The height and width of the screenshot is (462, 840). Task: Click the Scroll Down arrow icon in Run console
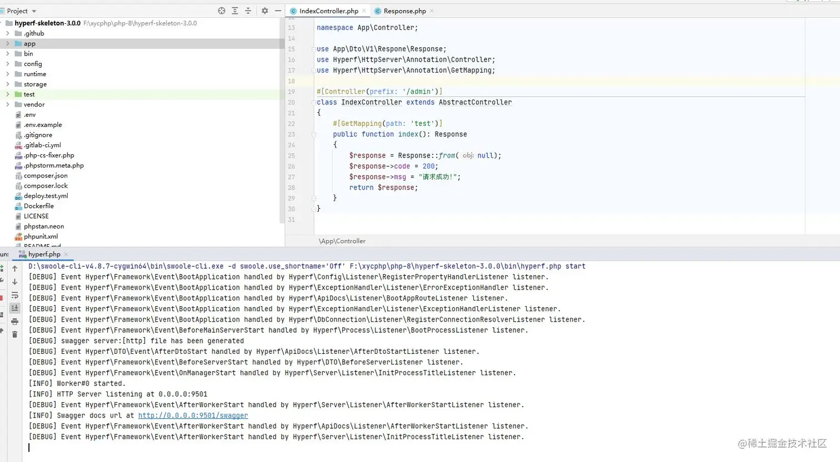click(x=15, y=282)
